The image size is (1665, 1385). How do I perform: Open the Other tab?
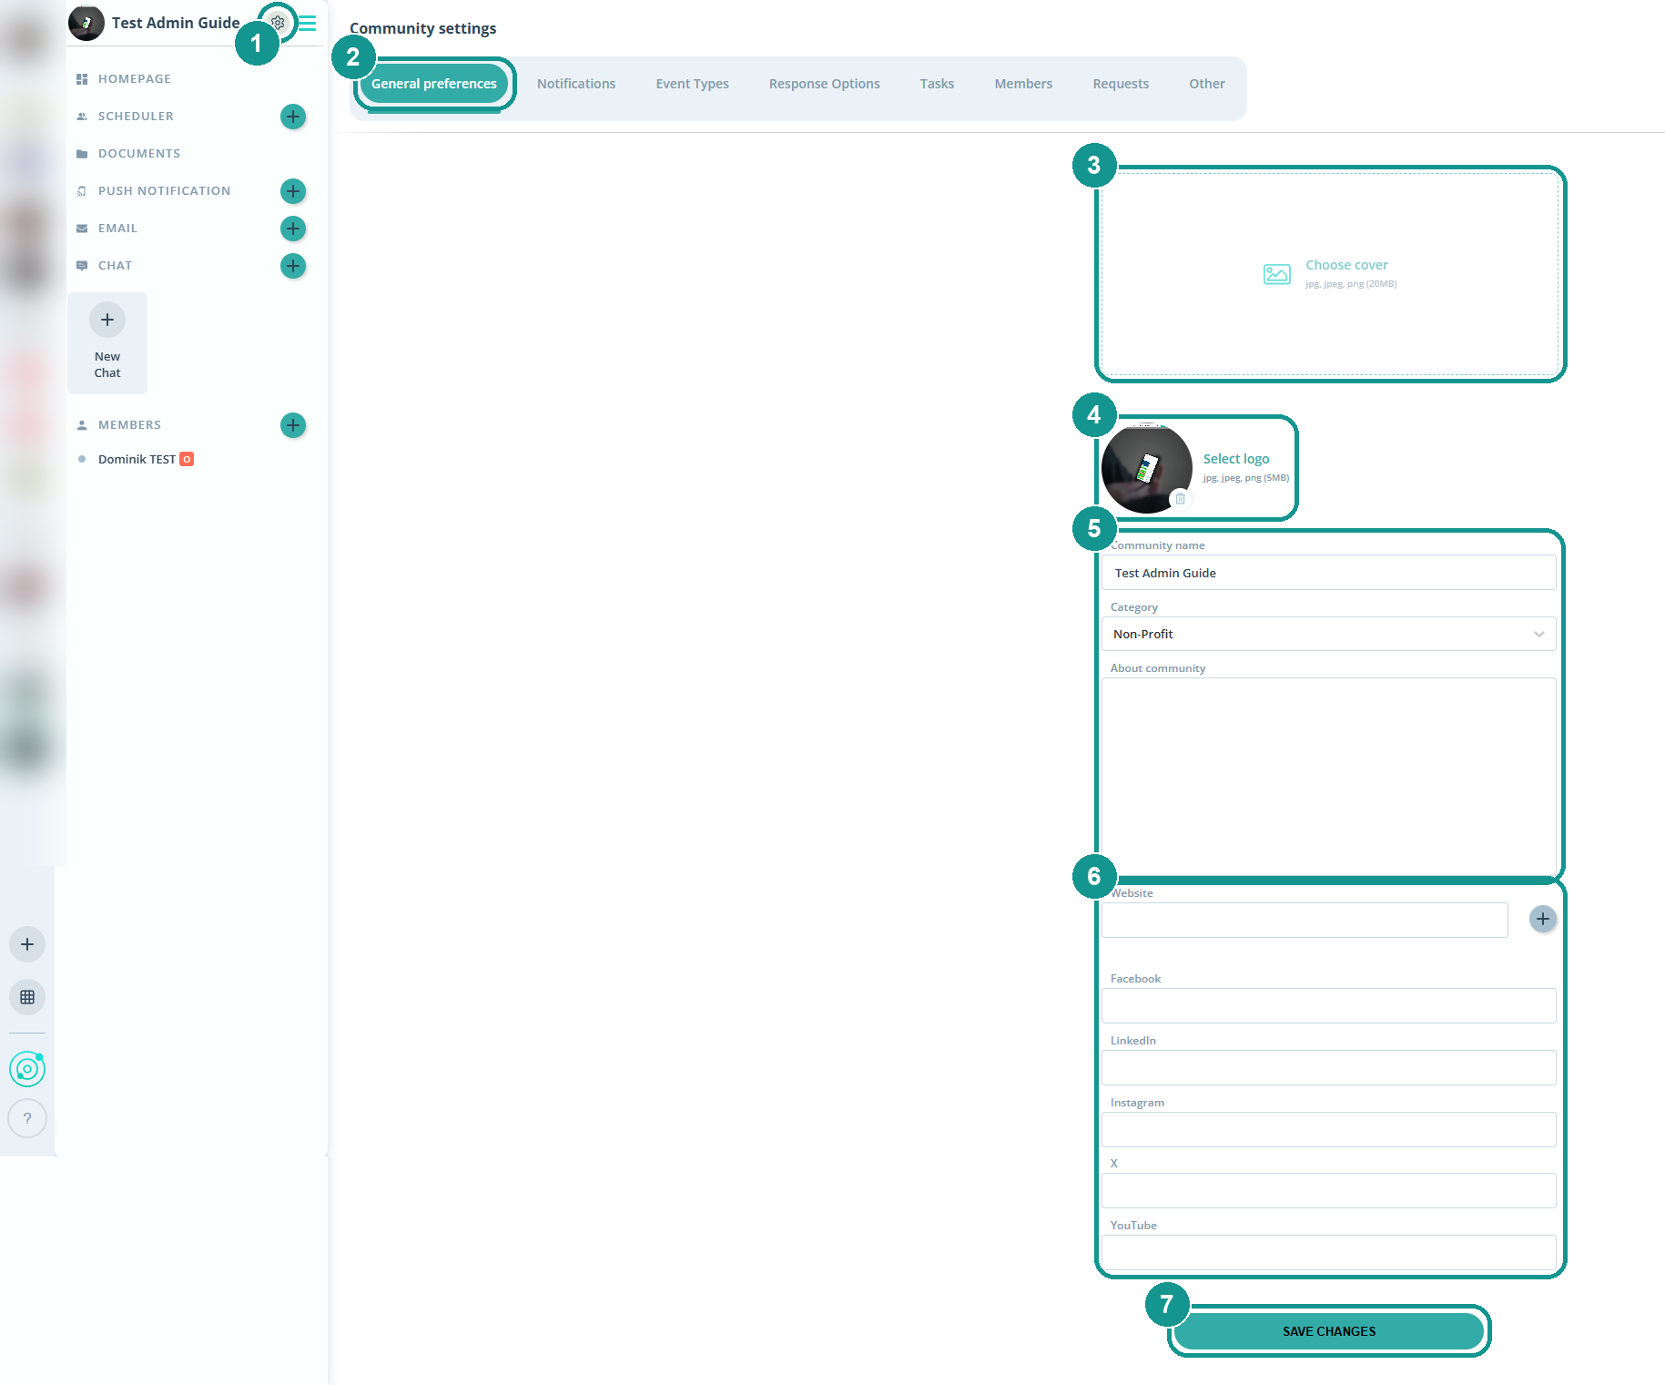pyautogui.click(x=1207, y=84)
